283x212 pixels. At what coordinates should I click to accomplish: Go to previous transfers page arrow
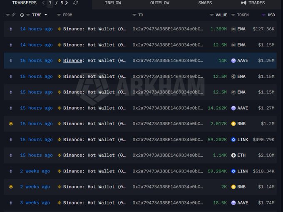click(43, 3)
